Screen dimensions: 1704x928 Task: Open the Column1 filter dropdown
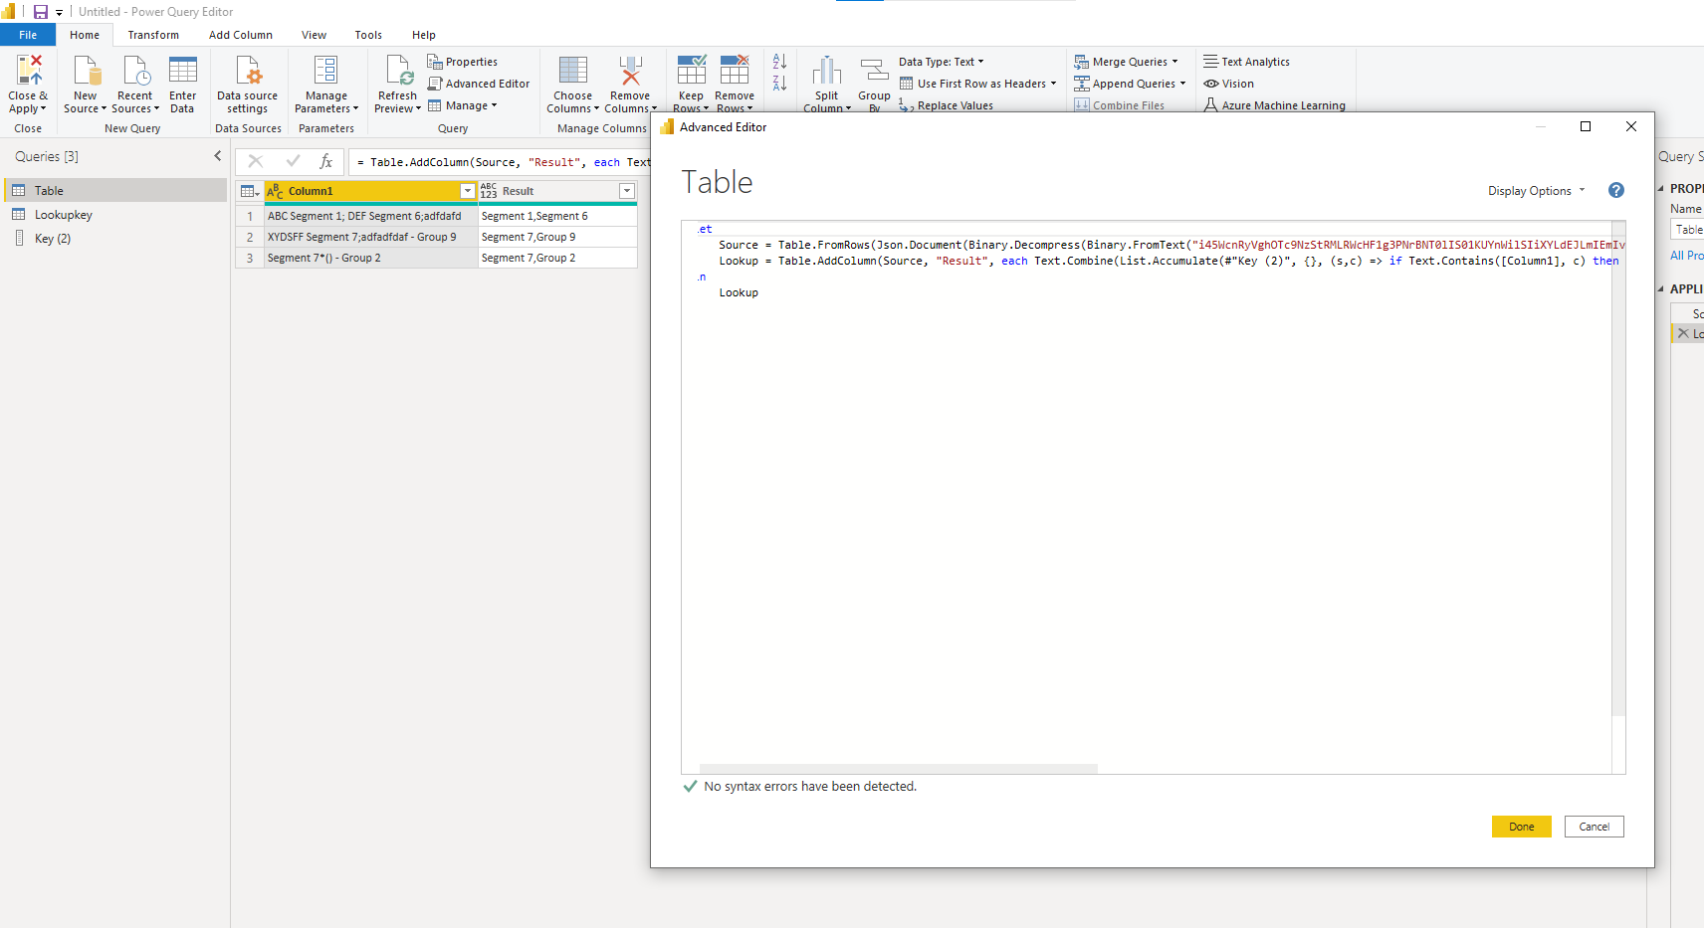click(x=468, y=191)
